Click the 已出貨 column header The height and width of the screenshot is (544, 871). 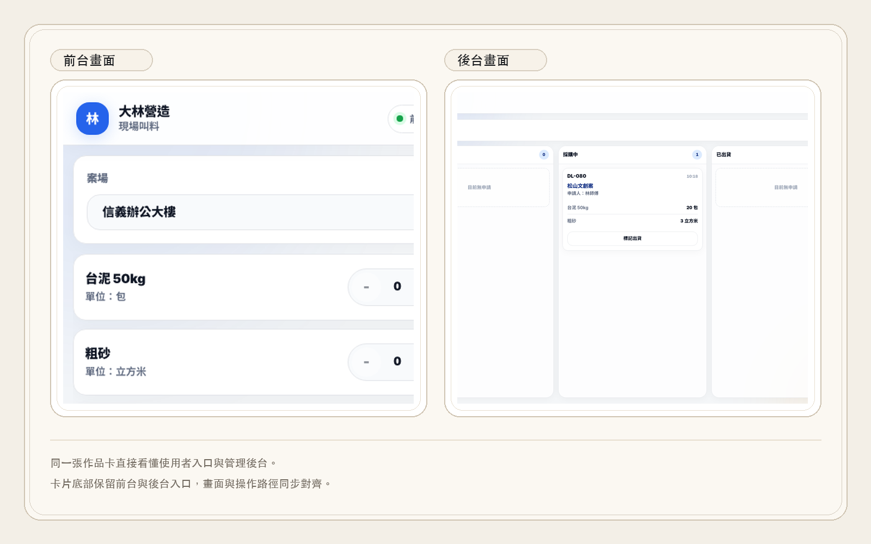[x=723, y=154]
